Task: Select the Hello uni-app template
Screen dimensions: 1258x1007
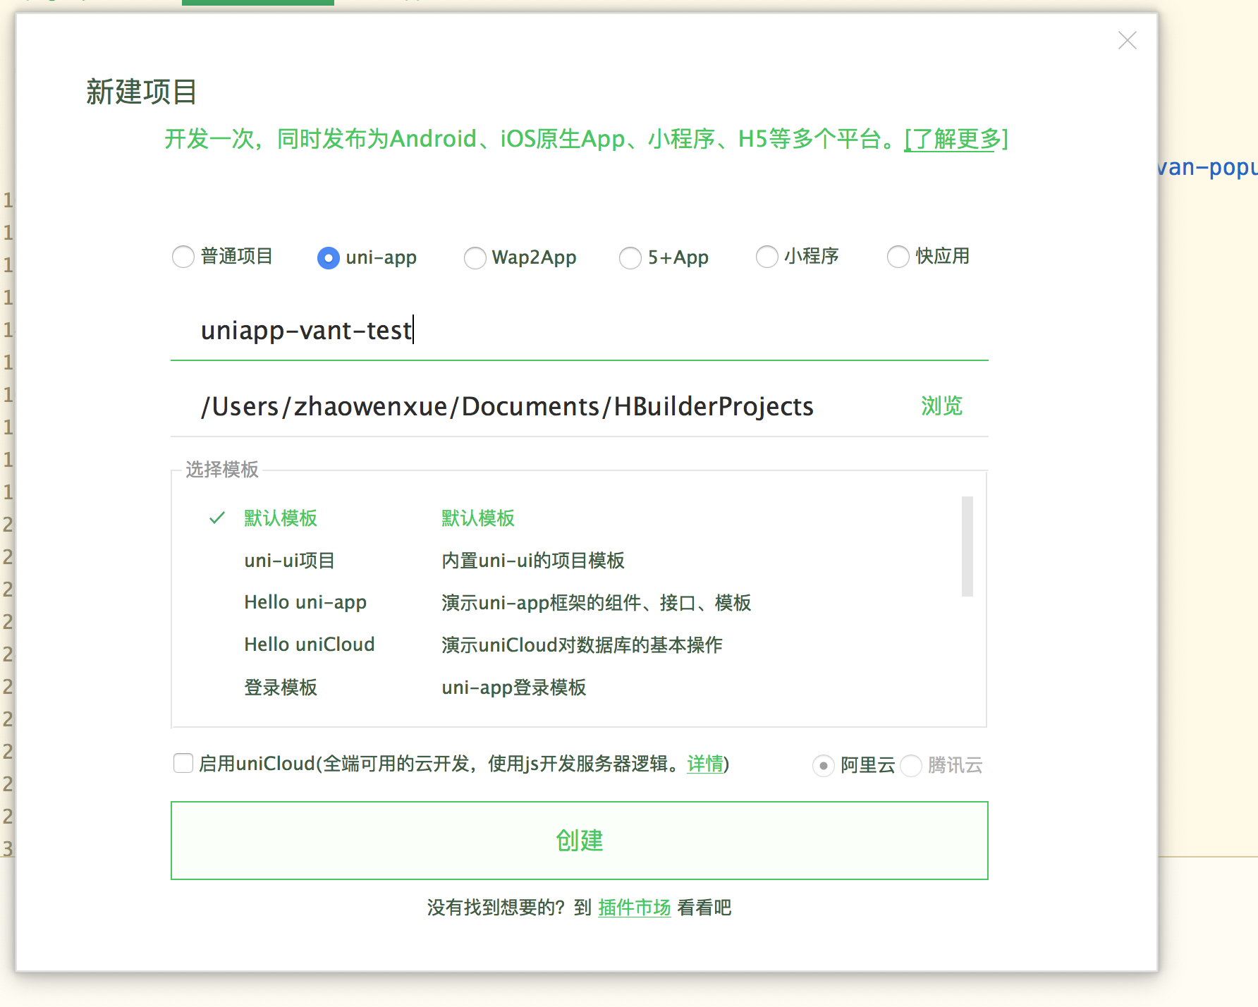Action: click(x=305, y=602)
